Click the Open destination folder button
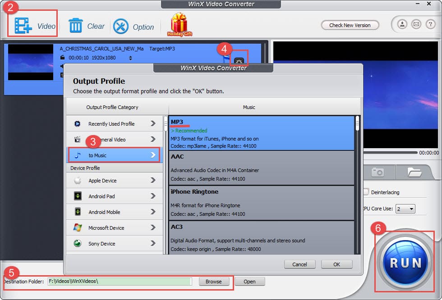Viewport: 442px width, 300px height. pyautogui.click(x=249, y=282)
